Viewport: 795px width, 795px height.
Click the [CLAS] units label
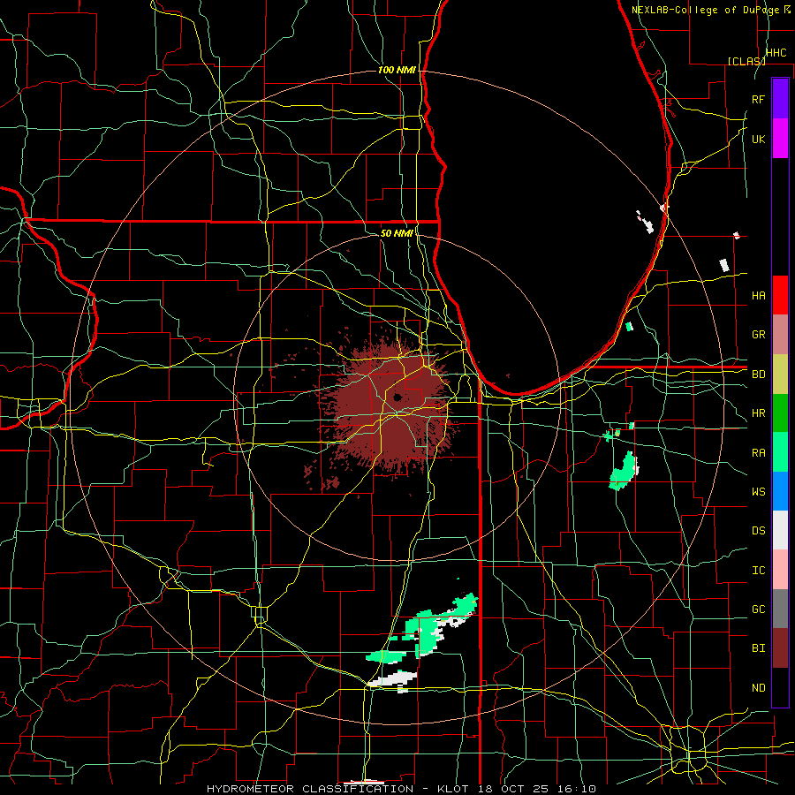click(746, 61)
